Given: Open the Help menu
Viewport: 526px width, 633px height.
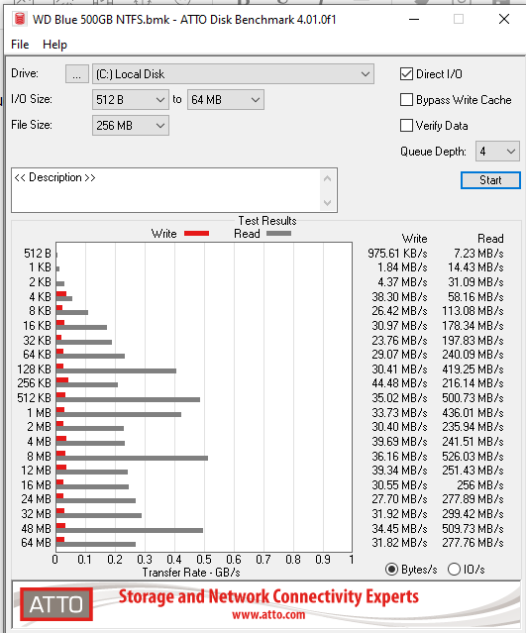Looking at the screenshot, I should tap(54, 45).
